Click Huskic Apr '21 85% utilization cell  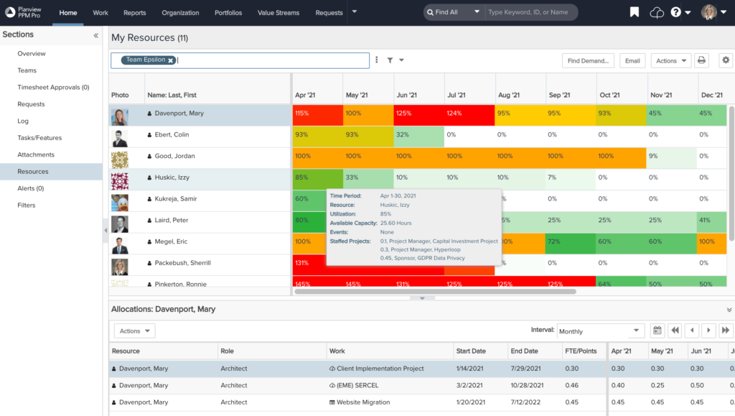(x=318, y=179)
